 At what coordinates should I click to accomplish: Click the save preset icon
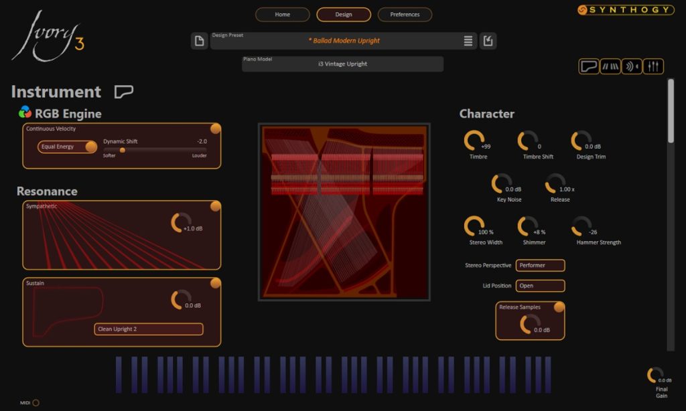pyautogui.click(x=488, y=42)
